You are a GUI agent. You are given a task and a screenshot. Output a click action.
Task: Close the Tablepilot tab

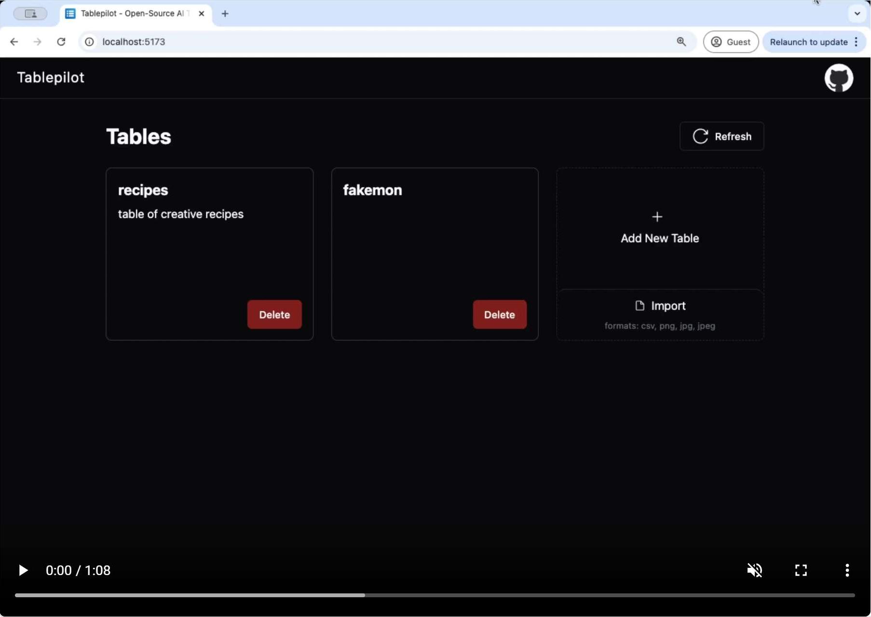pos(202,13)
